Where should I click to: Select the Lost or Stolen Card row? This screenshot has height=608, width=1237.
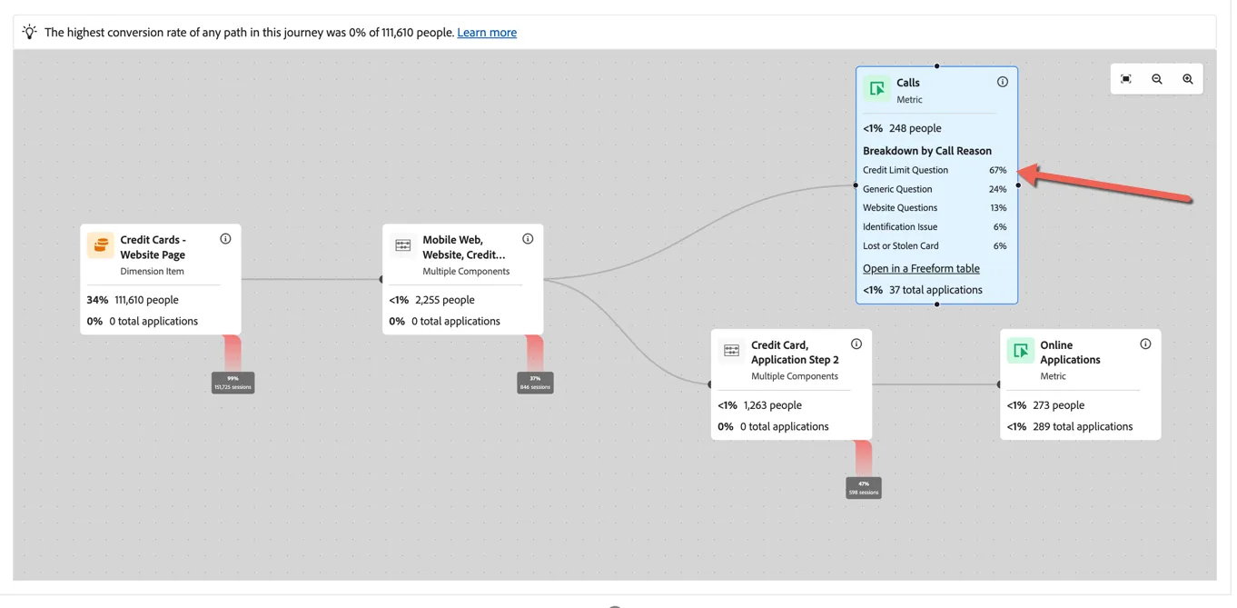click(x=935, y=246)
